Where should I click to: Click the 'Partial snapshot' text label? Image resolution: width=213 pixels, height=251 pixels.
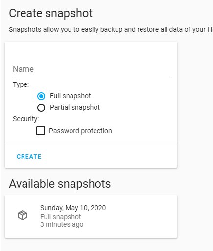75,108
